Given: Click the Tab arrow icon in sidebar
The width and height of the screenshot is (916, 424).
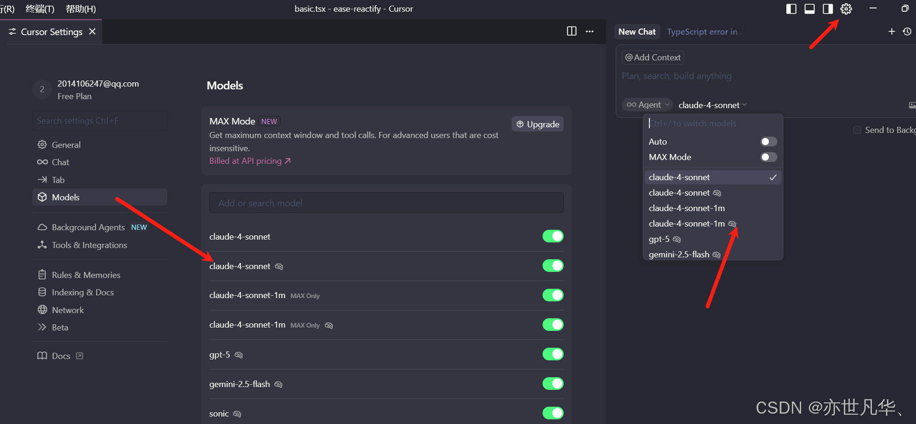Looking at the screenshot, I should click(42, 180).
